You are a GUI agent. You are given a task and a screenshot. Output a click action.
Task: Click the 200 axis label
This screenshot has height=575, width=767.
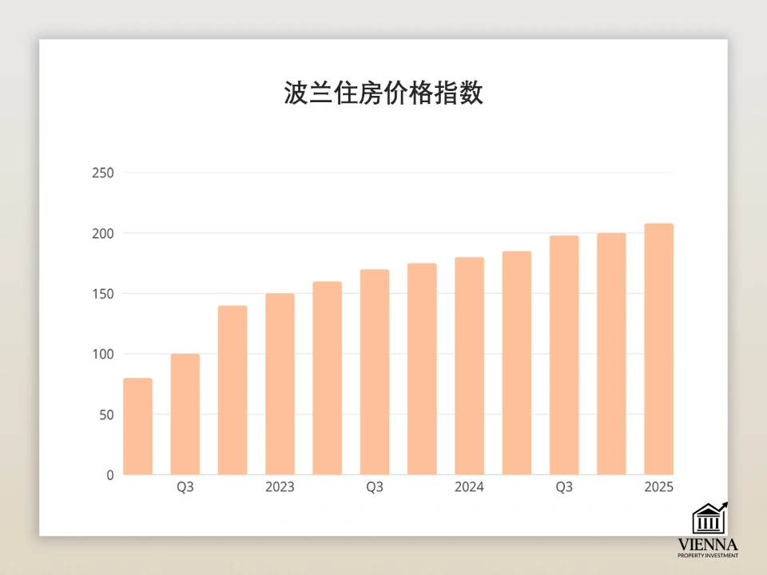[x=103, y=233]
